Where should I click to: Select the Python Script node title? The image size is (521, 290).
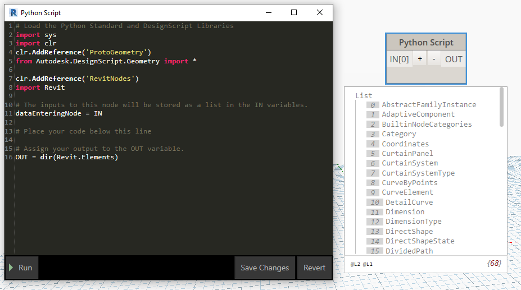click(x=426, y=43)
